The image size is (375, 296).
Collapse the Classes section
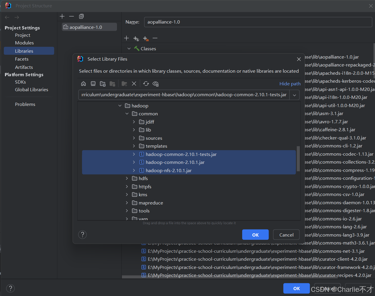coord(129,49)
